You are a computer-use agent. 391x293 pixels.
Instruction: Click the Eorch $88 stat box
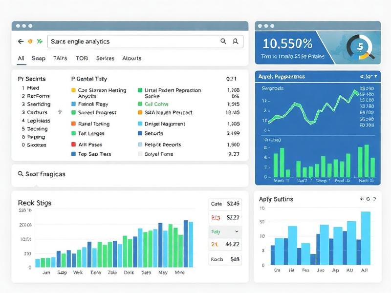click(225, 259)
